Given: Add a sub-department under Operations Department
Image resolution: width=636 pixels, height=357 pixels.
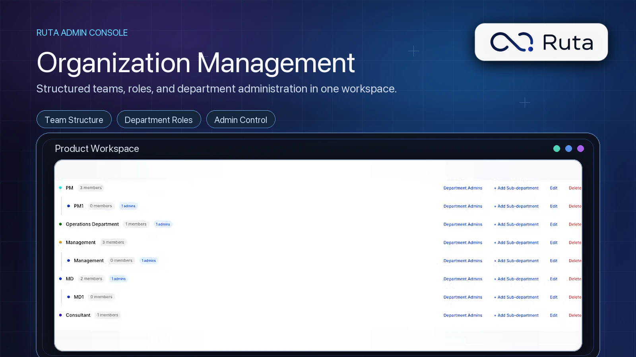Looking at the screenshot, I should coord(516,225).
